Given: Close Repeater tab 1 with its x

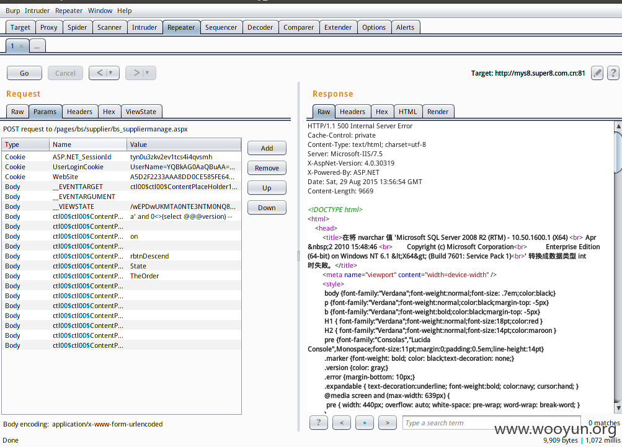Looking at the screenshot, I should (22, 46).
